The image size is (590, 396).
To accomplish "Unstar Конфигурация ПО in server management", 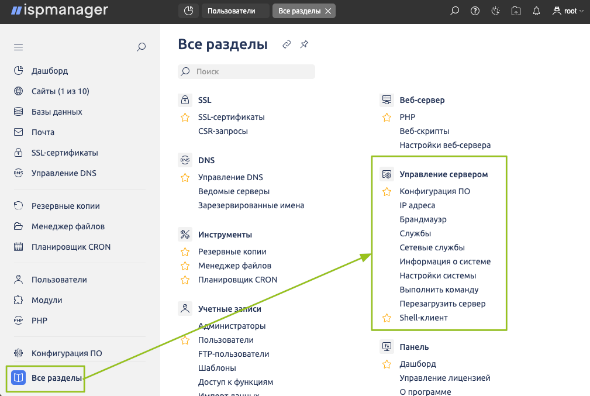I will tap(387, 191).
